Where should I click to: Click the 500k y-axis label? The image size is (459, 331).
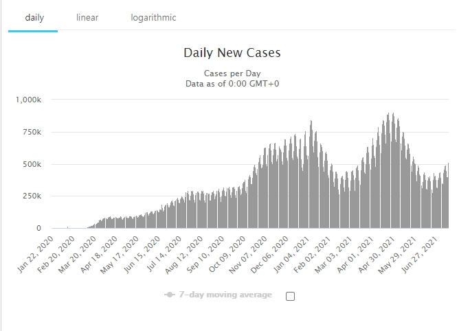point(32,164)
